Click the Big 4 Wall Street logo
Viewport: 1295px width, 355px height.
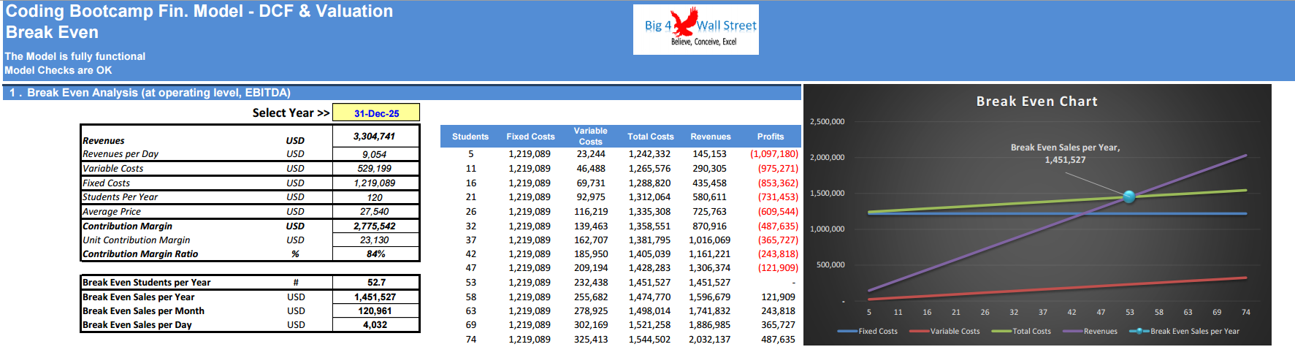click(x=695, y=29)
